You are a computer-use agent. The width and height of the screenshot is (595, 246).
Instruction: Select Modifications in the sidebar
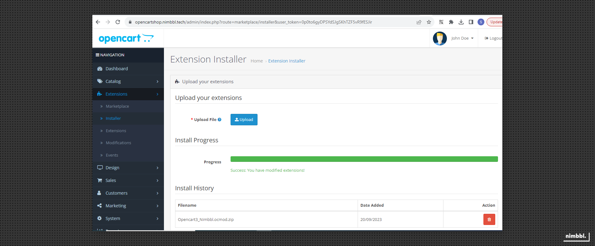(118, 143)
